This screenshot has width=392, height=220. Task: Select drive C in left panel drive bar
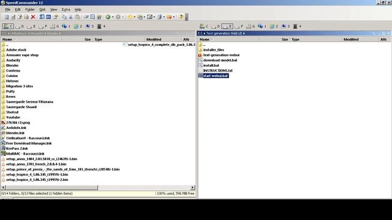[x=8, y=26]
